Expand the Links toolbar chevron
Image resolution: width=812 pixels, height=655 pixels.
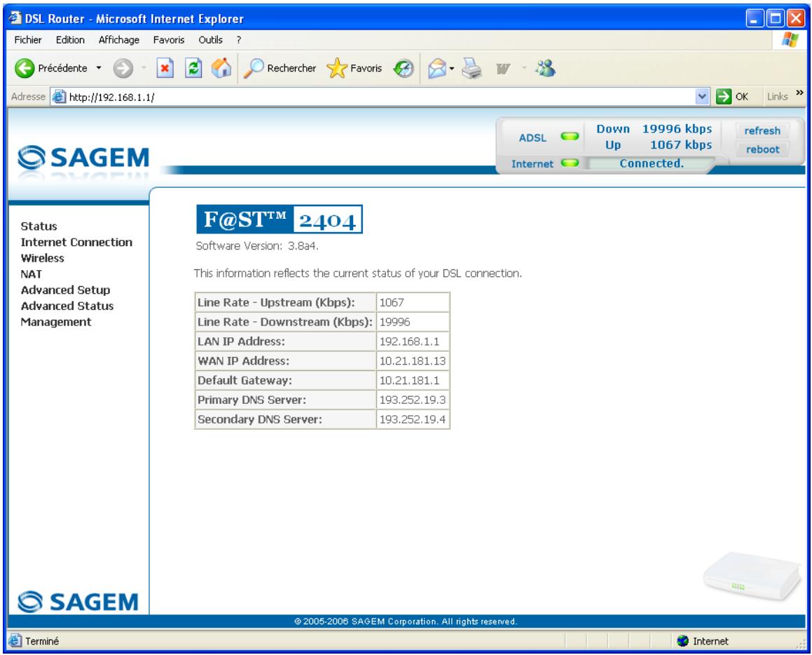(799, 93)
